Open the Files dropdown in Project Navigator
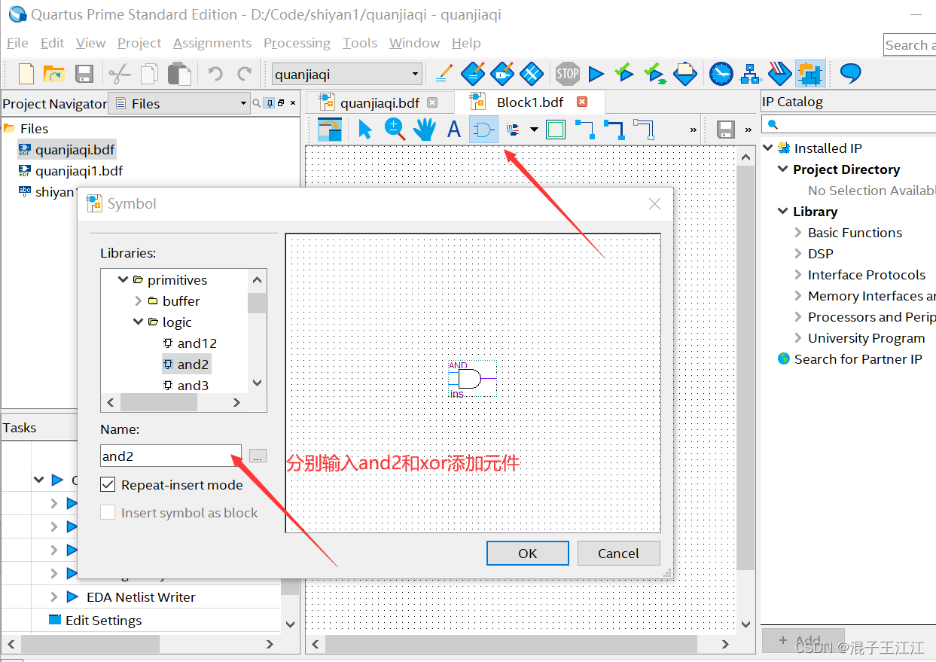This screenshot has width=936, height=662. [x=179, y=103]
